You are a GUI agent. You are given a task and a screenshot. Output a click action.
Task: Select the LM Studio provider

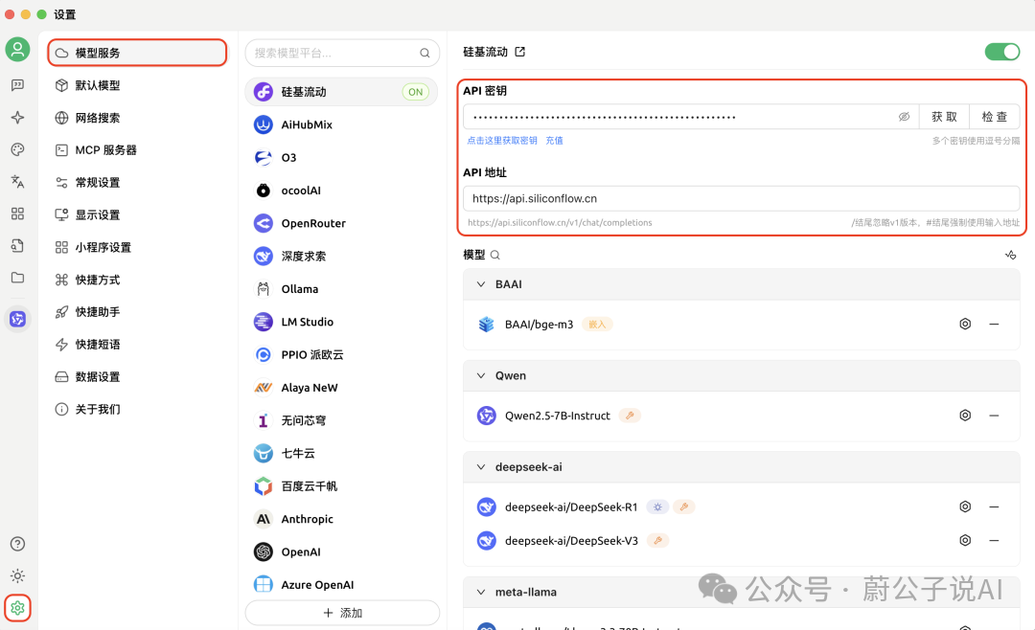tap(341, 322)
